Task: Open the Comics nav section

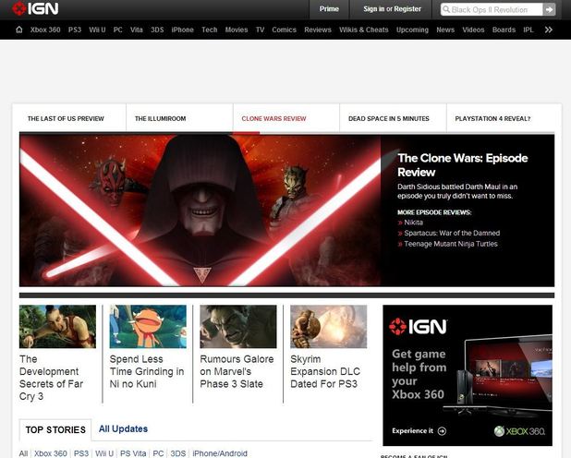Action: [x=284, y=30]
